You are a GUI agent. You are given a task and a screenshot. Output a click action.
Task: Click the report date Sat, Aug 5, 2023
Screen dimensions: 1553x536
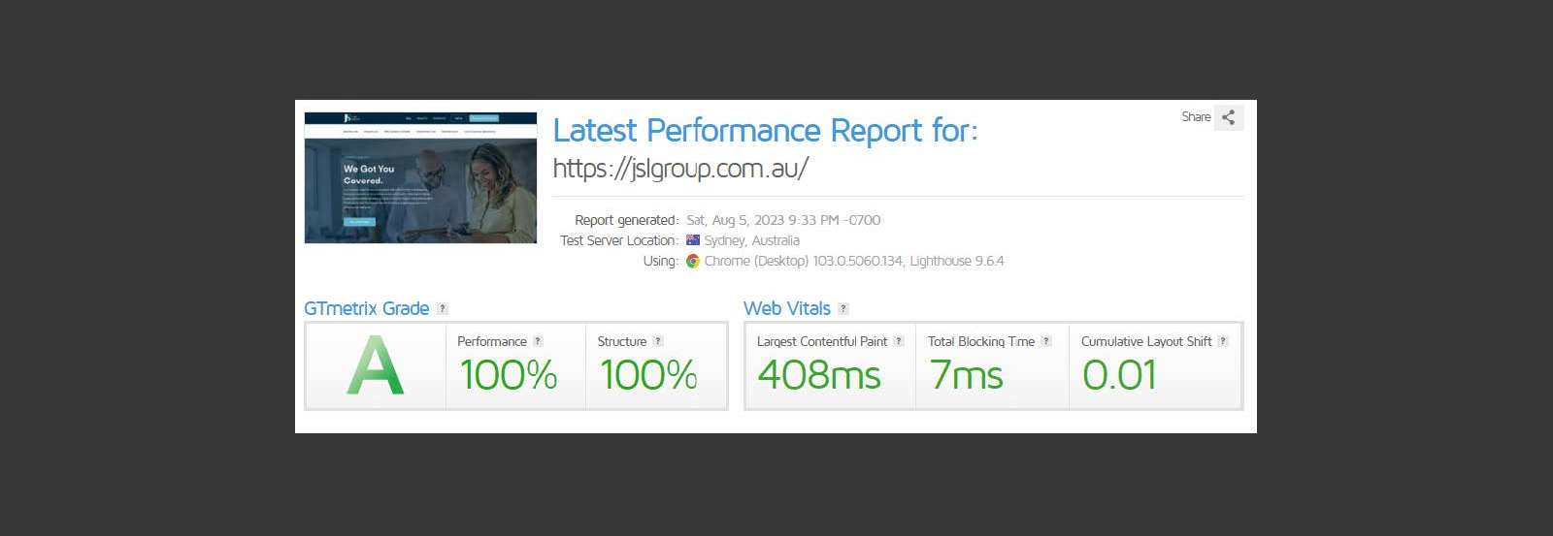pyautogui.click(x=783, y=220)
